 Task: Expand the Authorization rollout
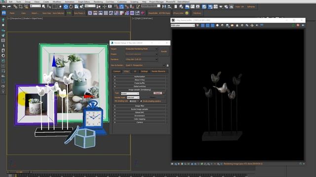pos(139,77)
